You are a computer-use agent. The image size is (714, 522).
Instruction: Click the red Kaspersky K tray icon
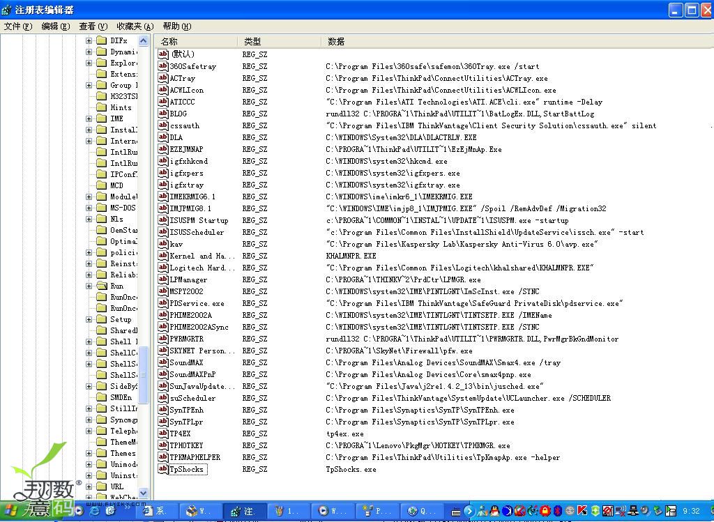[582, 511]
